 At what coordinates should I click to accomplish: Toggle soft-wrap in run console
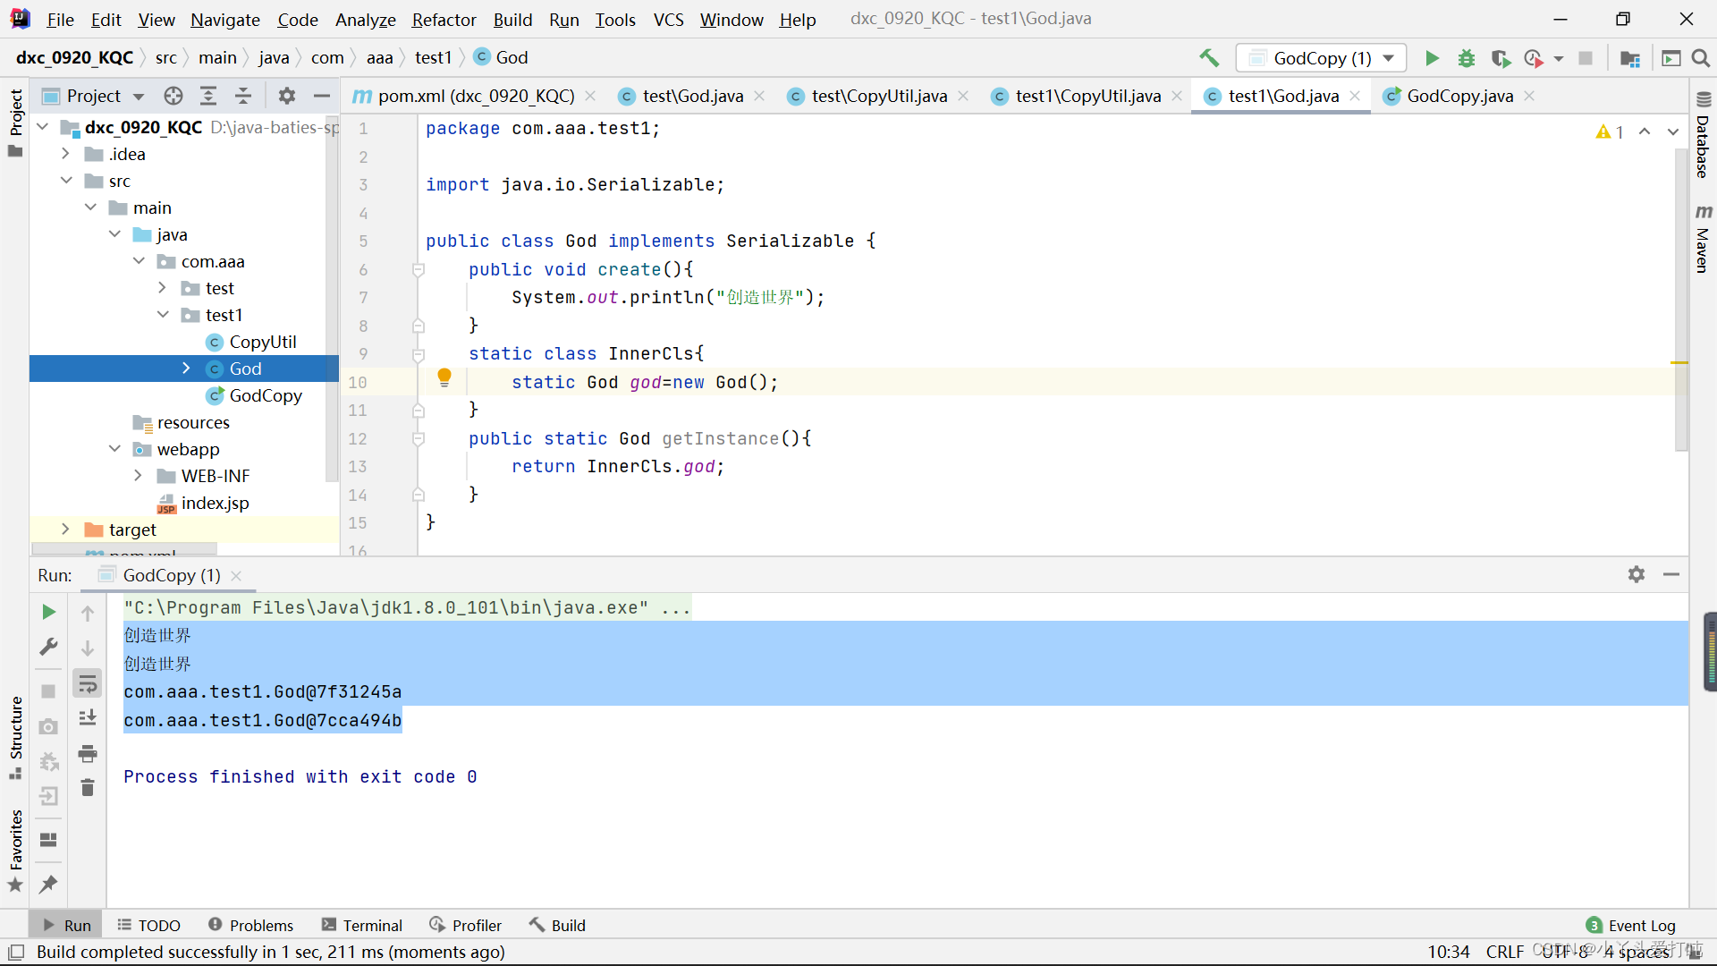pos(88,684)
